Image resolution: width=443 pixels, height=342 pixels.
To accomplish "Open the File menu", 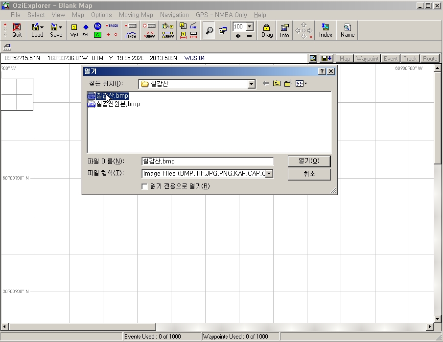I will pyautogui.click(x=16, y=15).
